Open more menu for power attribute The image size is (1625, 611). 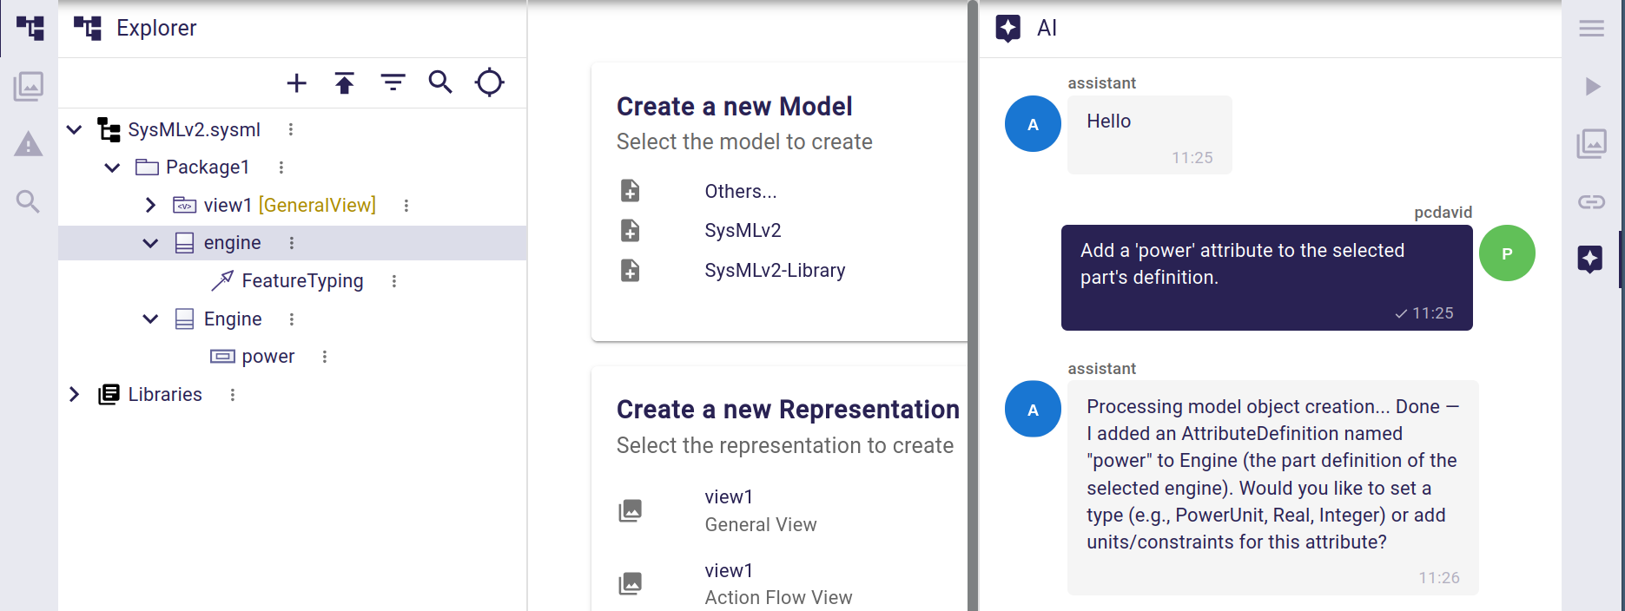325,357
